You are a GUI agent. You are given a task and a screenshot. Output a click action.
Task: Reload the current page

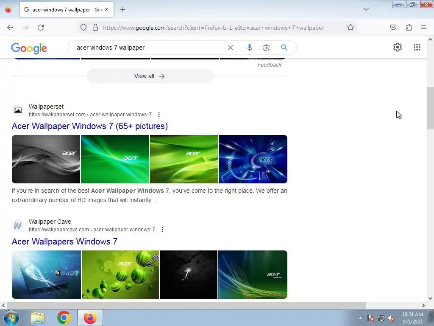click(41, 28)
